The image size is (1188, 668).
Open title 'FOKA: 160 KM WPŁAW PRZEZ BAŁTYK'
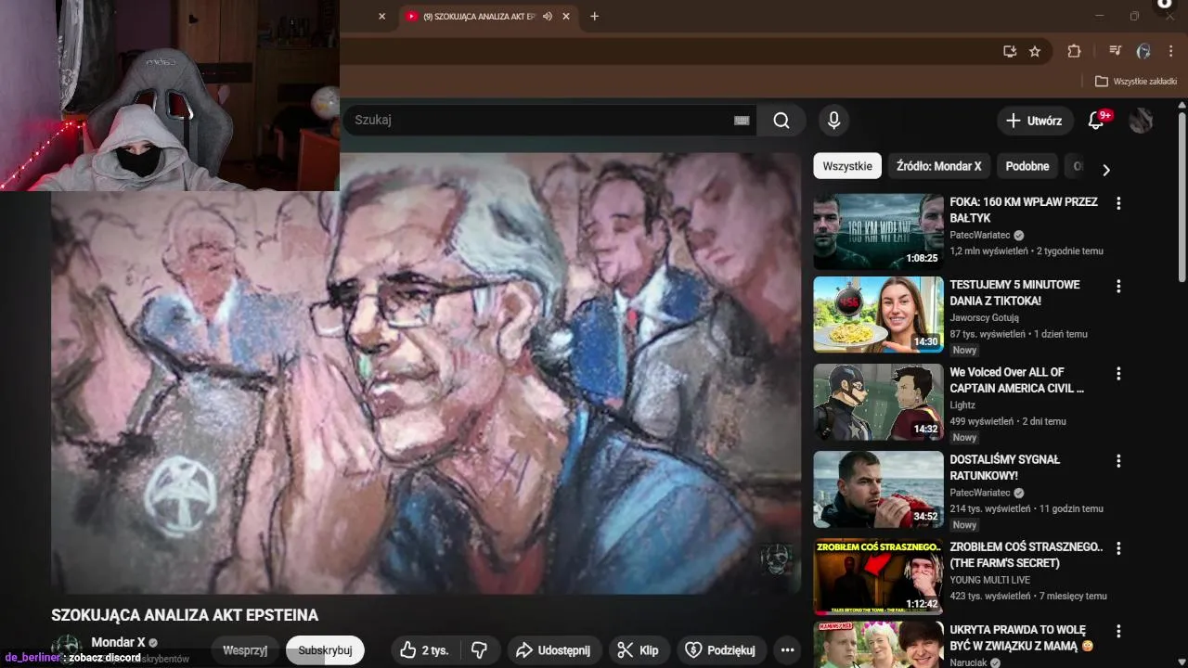coord(1024,210)
